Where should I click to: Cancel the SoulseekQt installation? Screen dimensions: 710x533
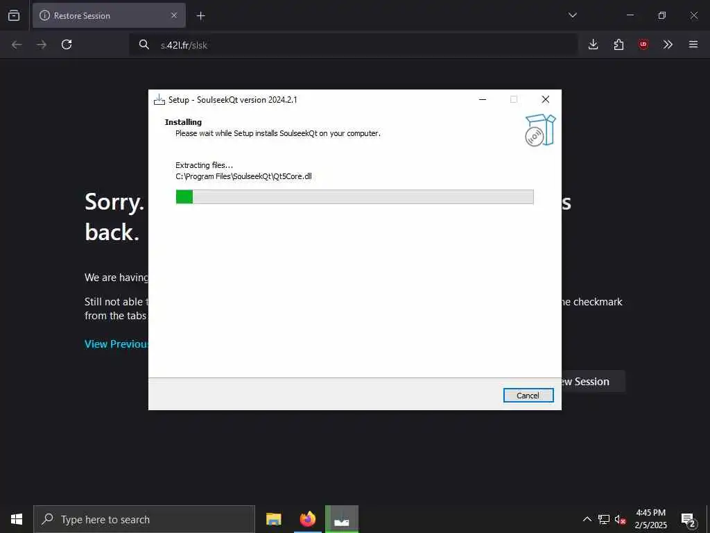pyautogui.click(x=528, y=395)
